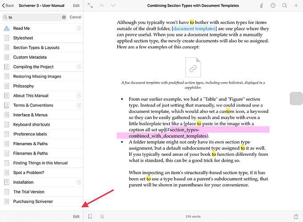The height and width of the screenshot is (222, 303).
Task: Click the Keyboard shortcuts page icon
Action: click(7, 125)
